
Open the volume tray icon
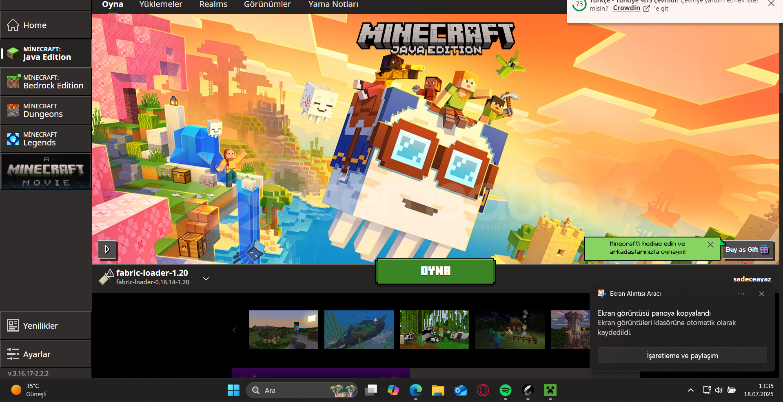pyautogui.click(x=719, y=390)
